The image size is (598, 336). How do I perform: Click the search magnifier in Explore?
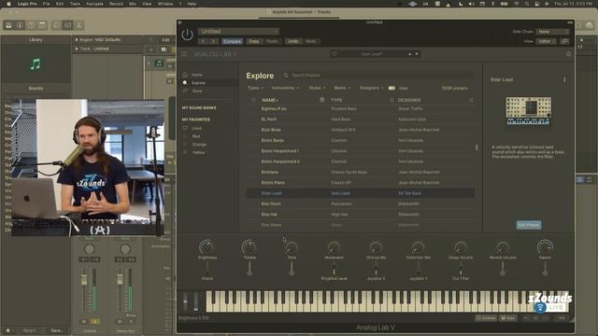coord(286,76)
